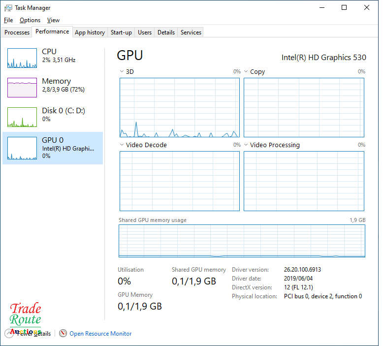The image size is (384, 346).
Task: Click the Physical location label
Action: pyautogui.click(x=255, y=296)
